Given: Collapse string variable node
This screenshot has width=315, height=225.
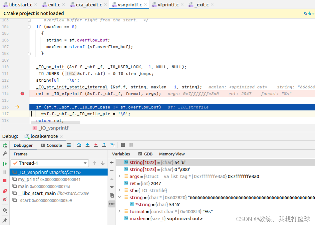Looking at the screenshot, I should (120, 197).
